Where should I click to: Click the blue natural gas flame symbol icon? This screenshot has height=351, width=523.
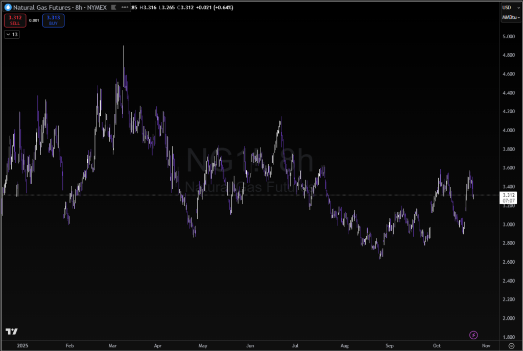[x=7, y=8]
